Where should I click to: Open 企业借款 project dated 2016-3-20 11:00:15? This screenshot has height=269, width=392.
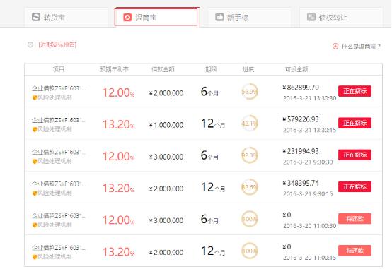pyautogui.click(x=59, y=248)
